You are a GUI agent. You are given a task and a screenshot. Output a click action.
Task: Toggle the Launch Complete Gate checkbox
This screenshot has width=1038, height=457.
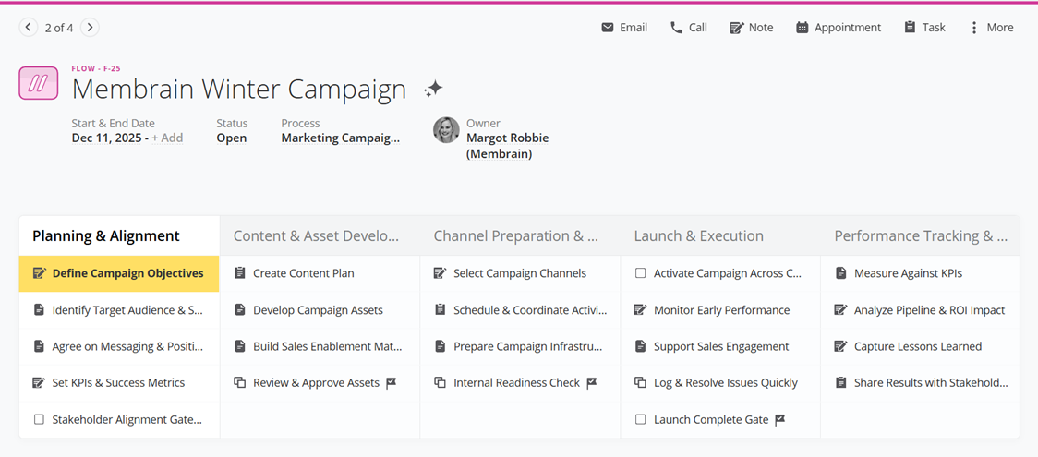tap(641, 419)
